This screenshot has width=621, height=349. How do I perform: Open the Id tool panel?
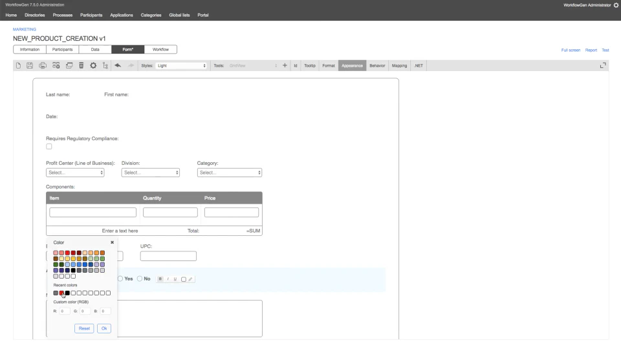[296, 66]
